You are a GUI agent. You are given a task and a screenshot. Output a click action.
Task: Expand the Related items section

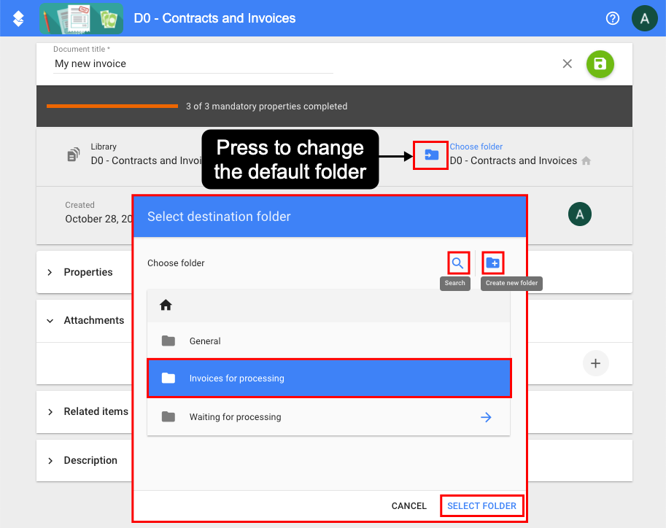click(50, 411)
